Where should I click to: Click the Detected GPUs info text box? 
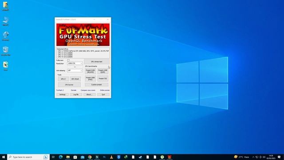pyautogui.click(x=83, y=53)
